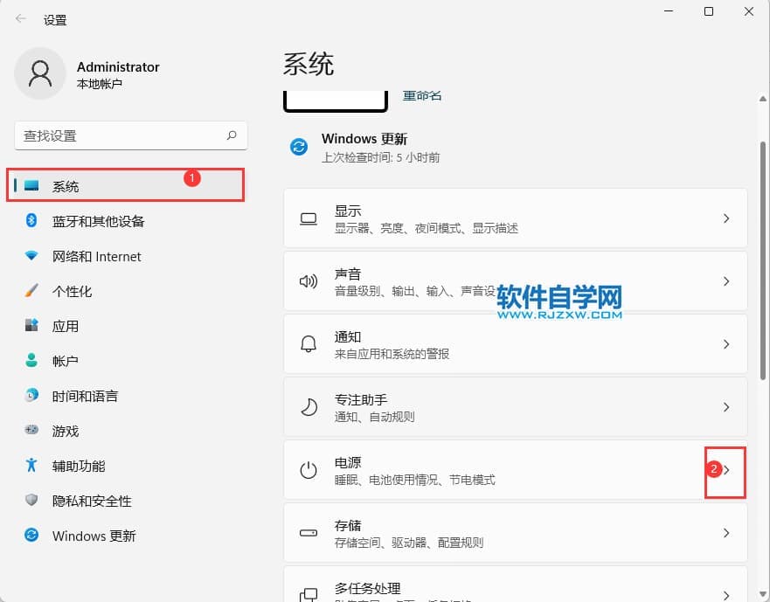The width and height of the screenshot is (770, 602).
Task: Open Windows 更新 from the sidebar list
Action: tap(94, 536)
